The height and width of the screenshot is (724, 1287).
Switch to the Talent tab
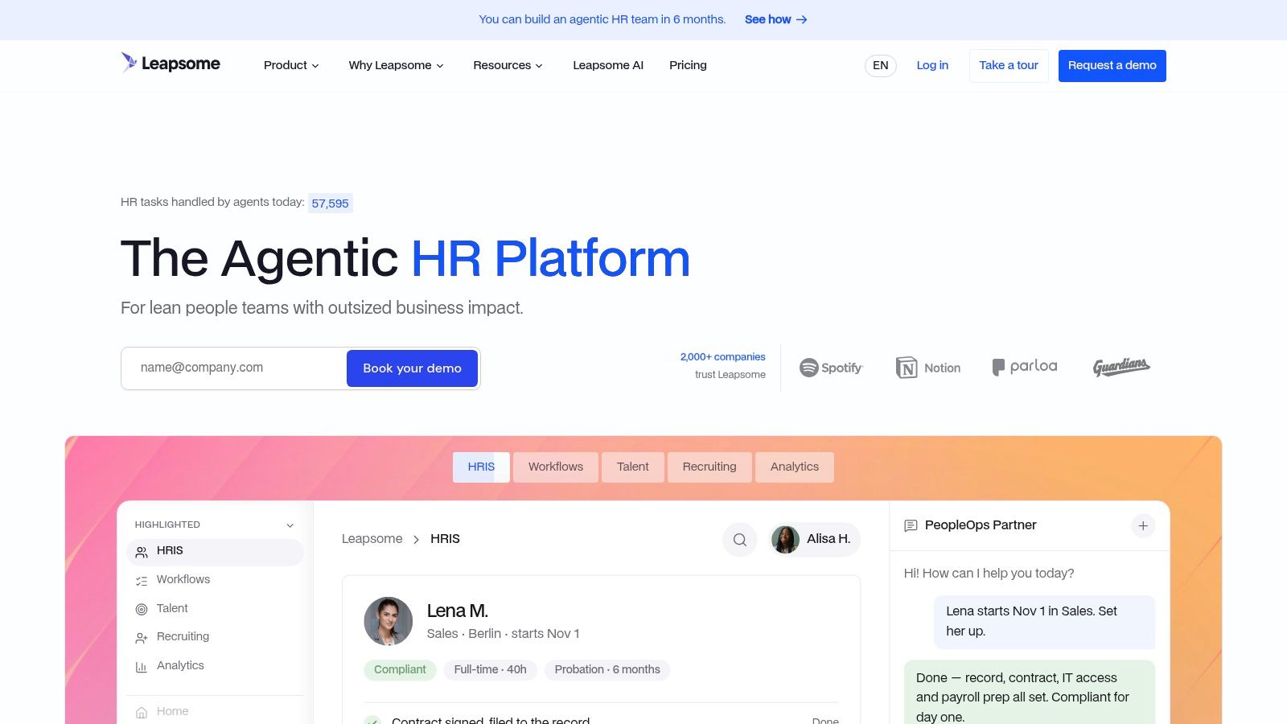[x=633, y=467]
